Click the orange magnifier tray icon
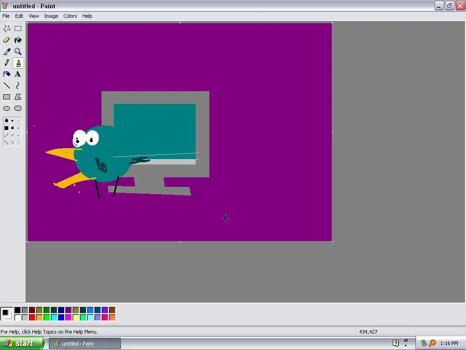466x350 pixels. tap(433, 344)
